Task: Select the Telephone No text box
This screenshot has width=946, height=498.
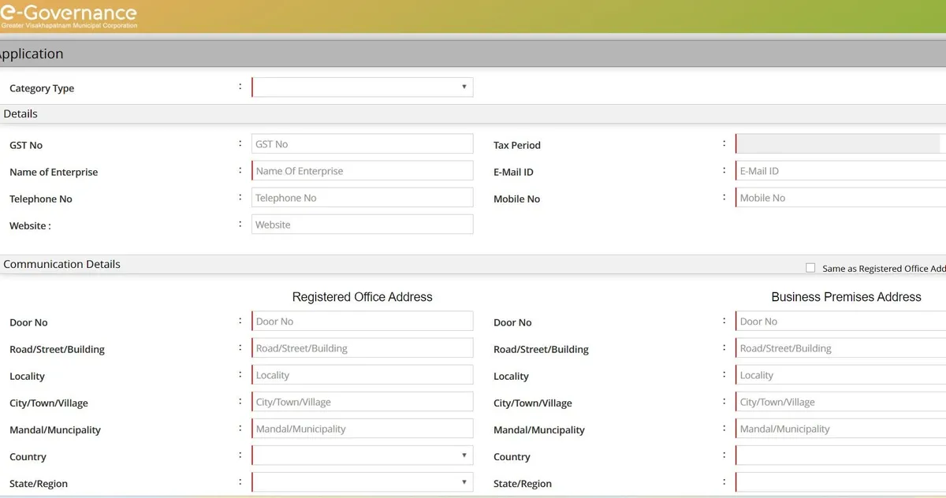Action: pyautogui.click(x=362, y=198)
